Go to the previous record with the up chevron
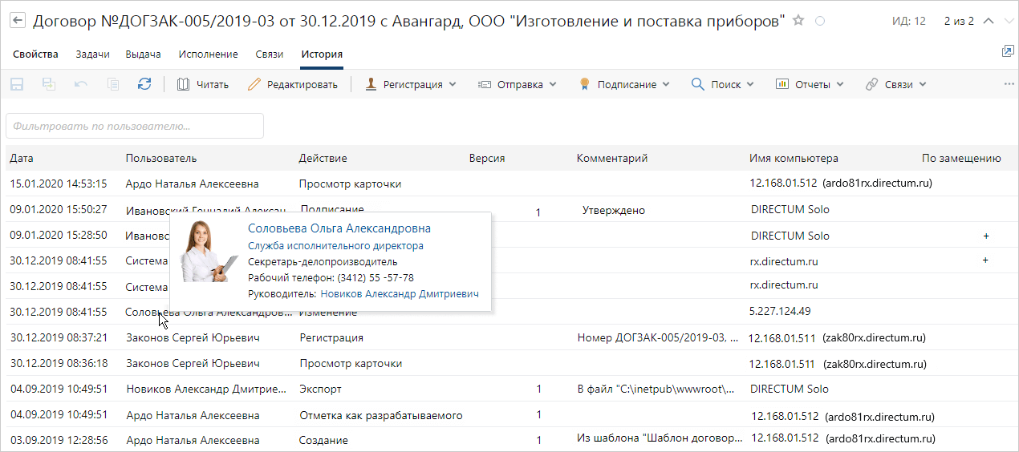 [989, 21]
